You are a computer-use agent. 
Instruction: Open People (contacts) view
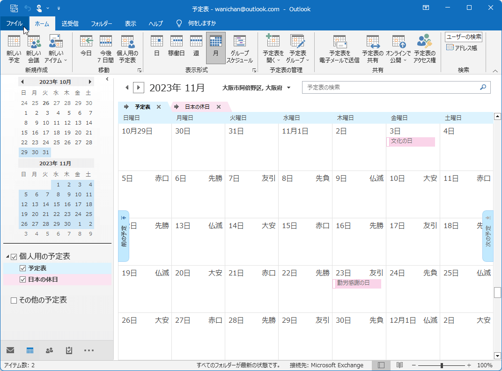(49, 350)
